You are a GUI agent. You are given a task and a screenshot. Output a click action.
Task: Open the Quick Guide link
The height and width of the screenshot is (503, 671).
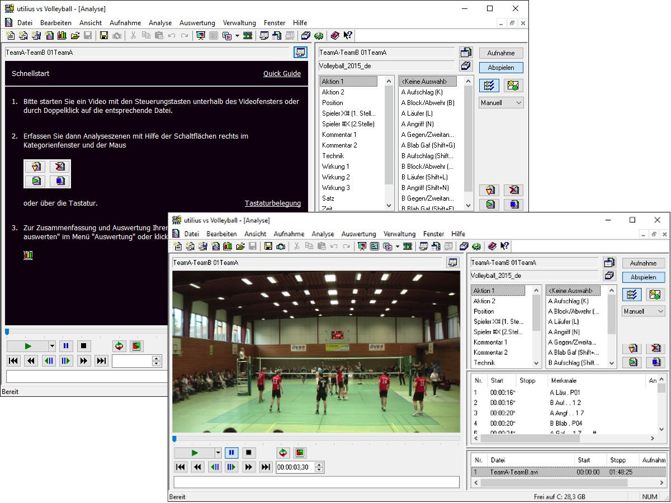[x=282, y=74]
